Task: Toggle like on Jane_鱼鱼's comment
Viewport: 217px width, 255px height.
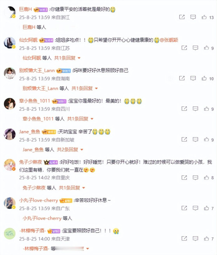Action: pos(206,139)
